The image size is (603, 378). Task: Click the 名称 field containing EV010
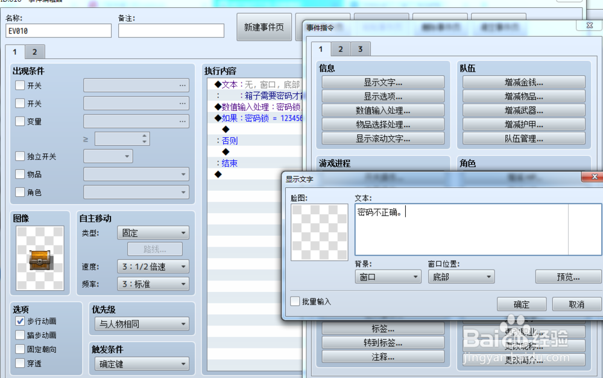[58, 31]
